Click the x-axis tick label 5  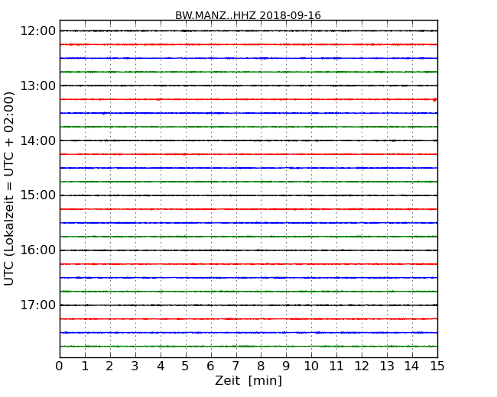(186, 366)
